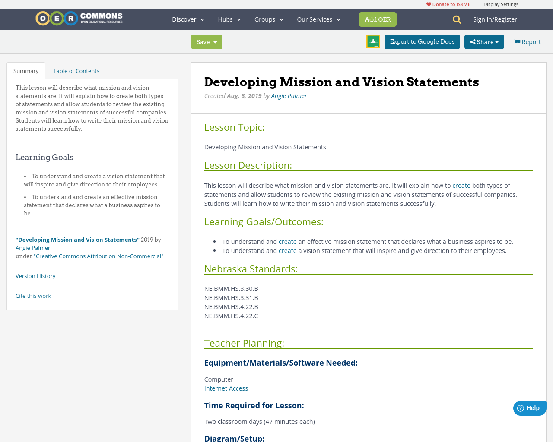Image resolution: width=553 pixels, height=442 pixels.
Task: Open the Our Services dropdown
Action: coord(318,19)
